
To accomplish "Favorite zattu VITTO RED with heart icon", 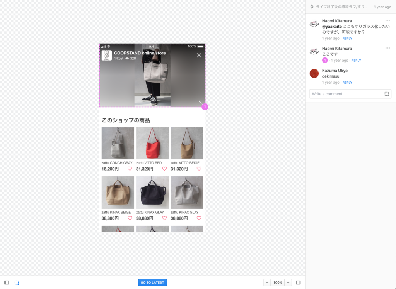I will 164,169.
